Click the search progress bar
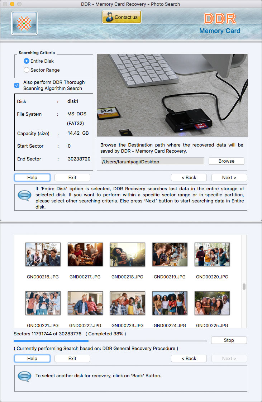This screenshot has height=402, width=262. click(110, 341)
